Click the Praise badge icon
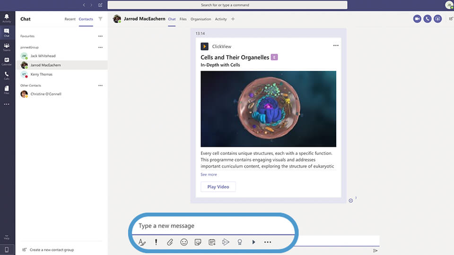Screen dimensions: 454x255 (239, 242)
